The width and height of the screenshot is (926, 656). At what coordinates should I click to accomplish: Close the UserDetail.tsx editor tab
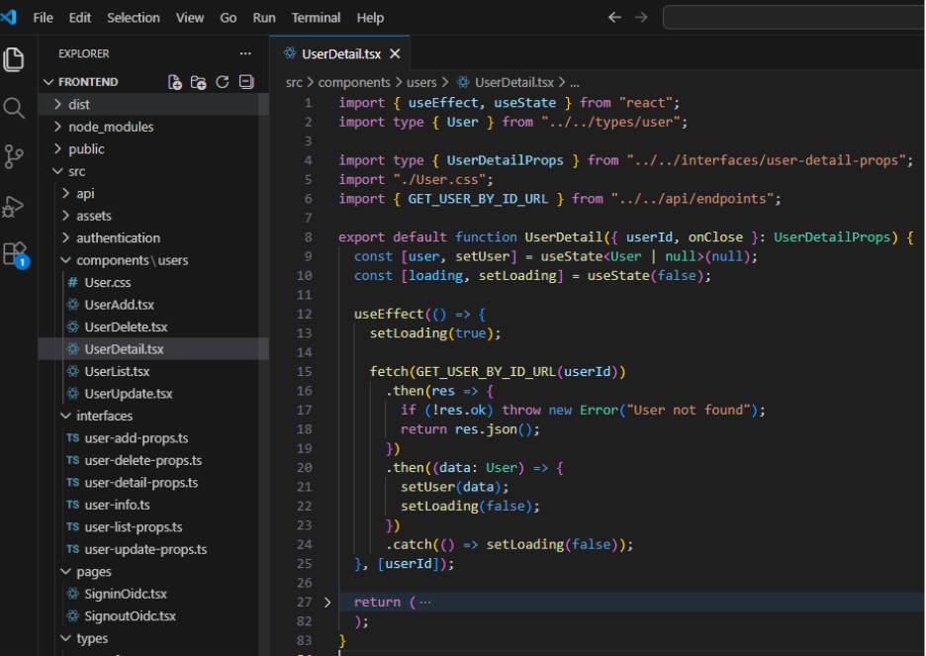(x=395, y=54)
